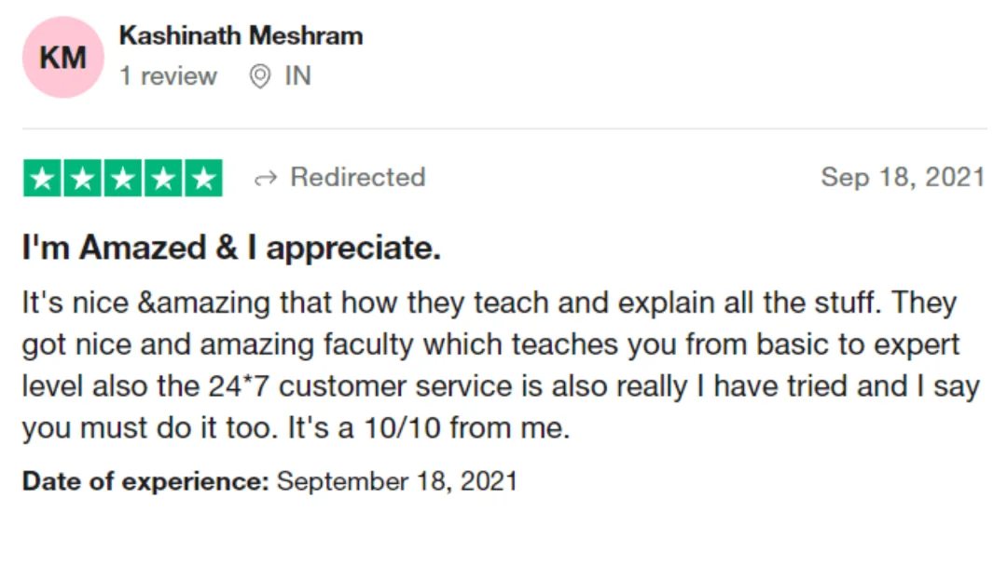Click the location pin icon
Viewport: 1007px width, 566px height.
(260, 76)
